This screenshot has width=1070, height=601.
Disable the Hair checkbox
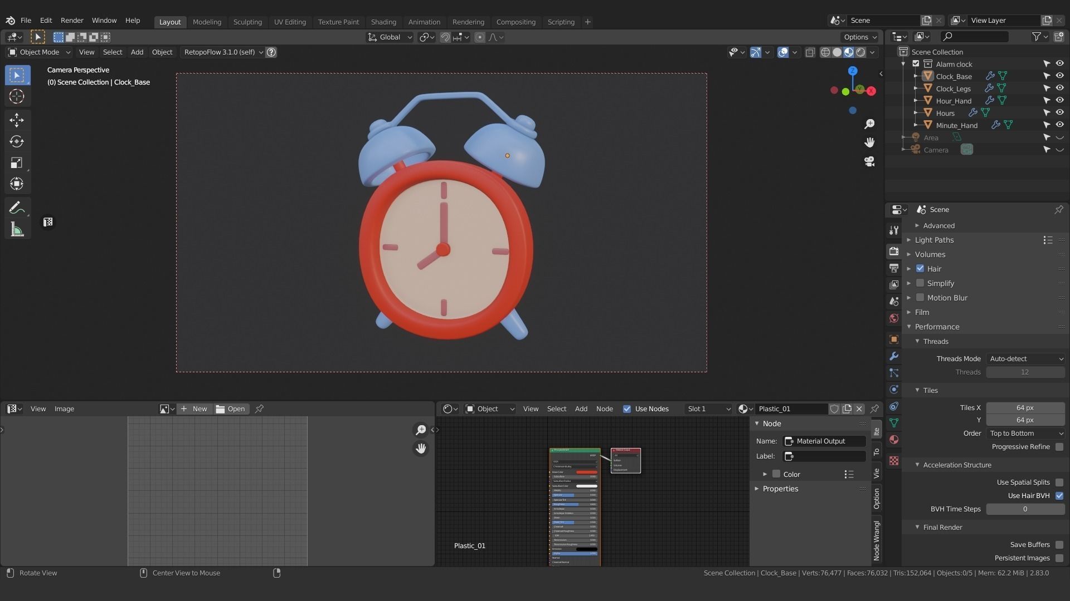tap(921, 268)
